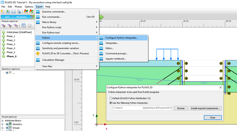Viewport: 237px width, 131px height.
Task: Select Phase_3 in the Phases explorer
Action: coord(11,44)
